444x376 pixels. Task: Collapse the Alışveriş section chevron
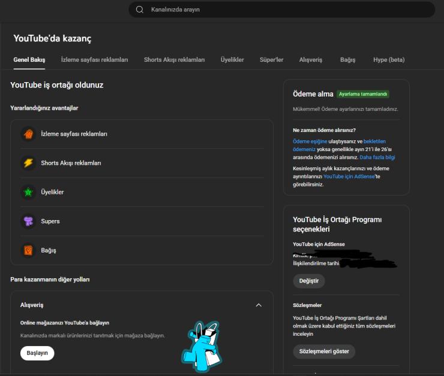tap(259, 305)
